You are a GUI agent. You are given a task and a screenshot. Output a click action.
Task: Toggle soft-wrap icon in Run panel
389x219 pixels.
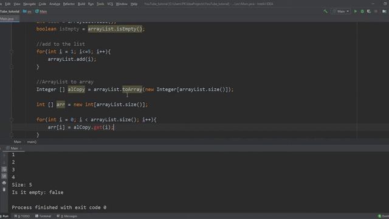click(4, 169)
